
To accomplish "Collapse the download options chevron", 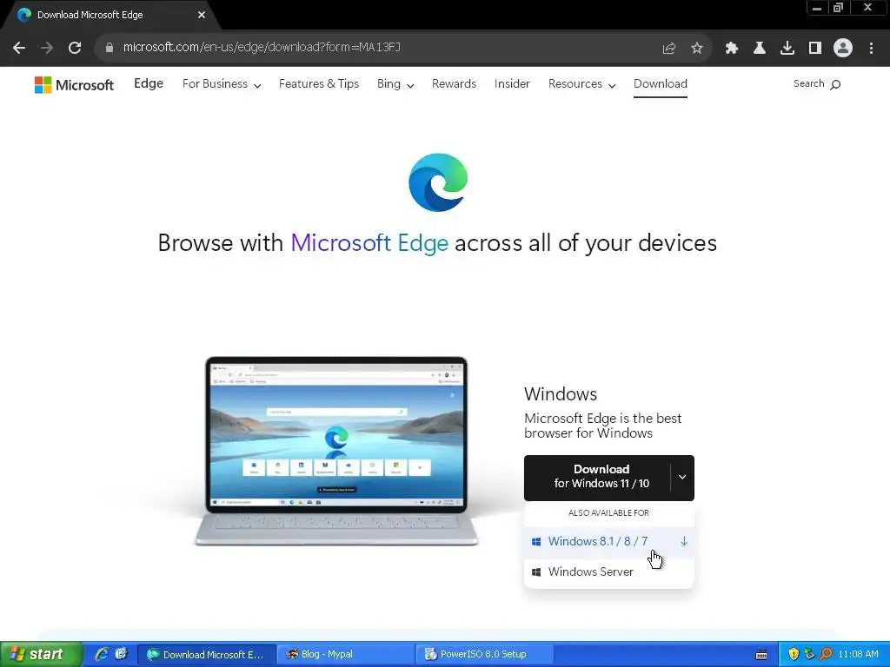I will pyautogui.click(x=682, y=477).
